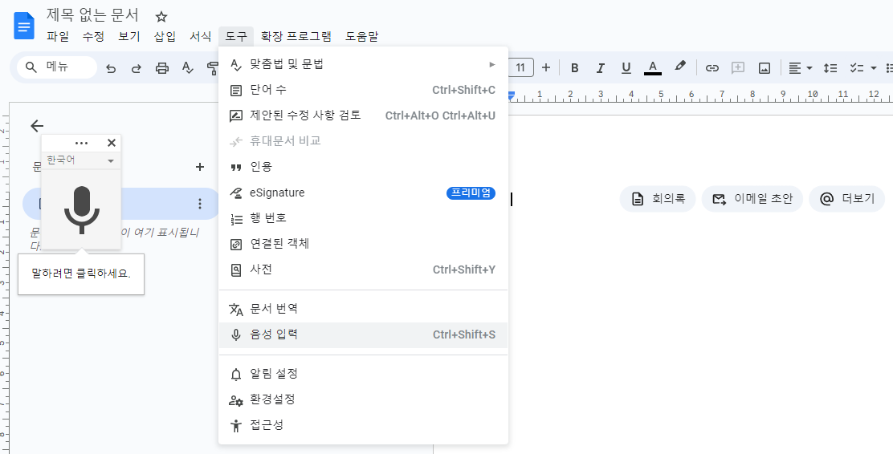Select the paint format roller icon

click(213, 68)
